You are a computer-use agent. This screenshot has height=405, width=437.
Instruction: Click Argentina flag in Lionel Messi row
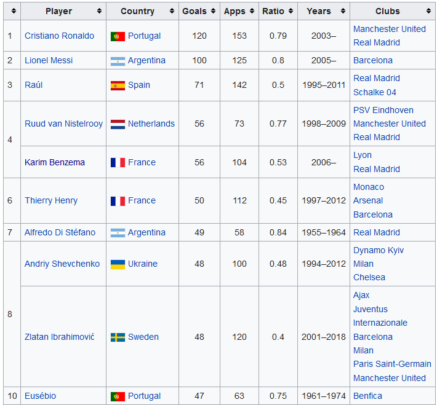tap(118, 61)
